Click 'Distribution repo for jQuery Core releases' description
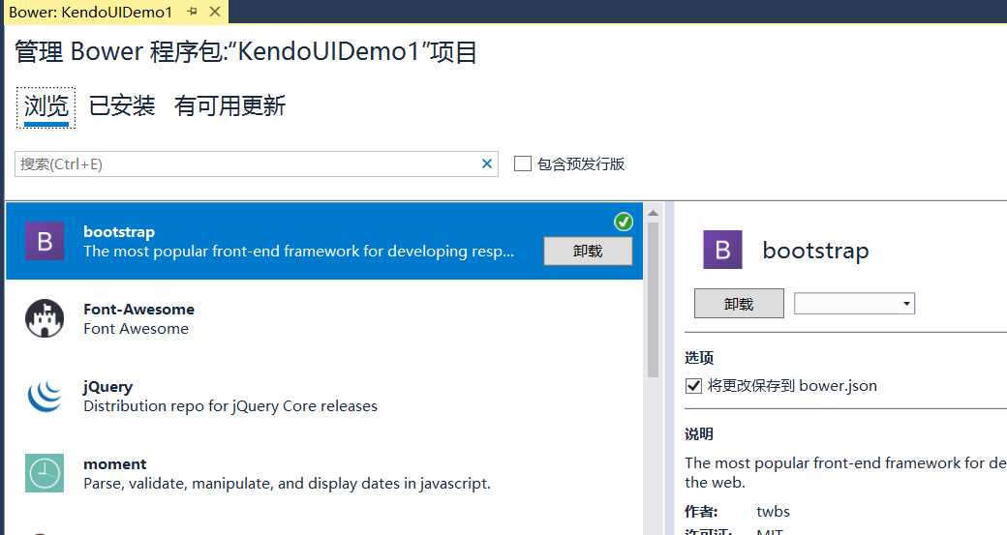This screenshot has height=535, width=1007. tap(230, 406)
